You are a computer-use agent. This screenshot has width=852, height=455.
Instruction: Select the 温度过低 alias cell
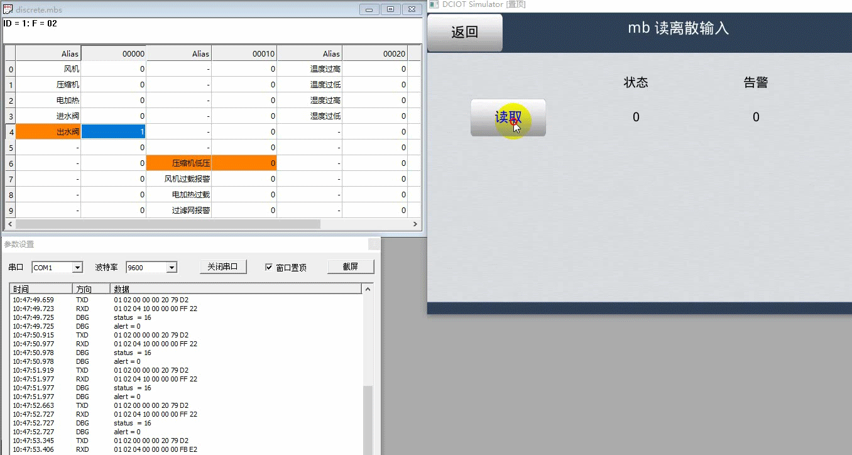[x=310, y=85]
